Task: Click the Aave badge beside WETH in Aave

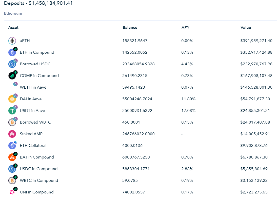Action: point(15,84)
